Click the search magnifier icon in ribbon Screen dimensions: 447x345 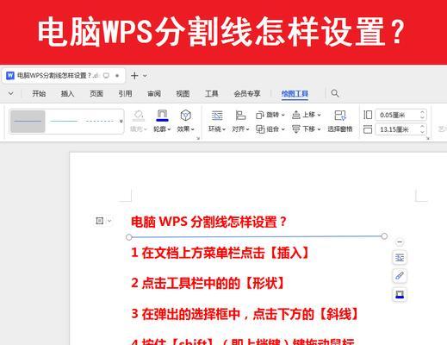tap(335, 93)
